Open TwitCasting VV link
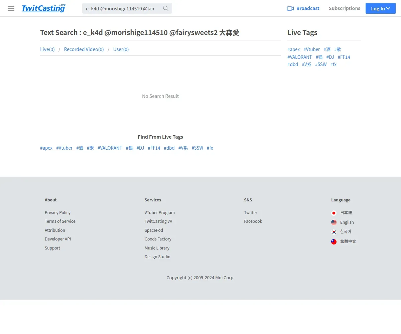 (x=158, y=221)
